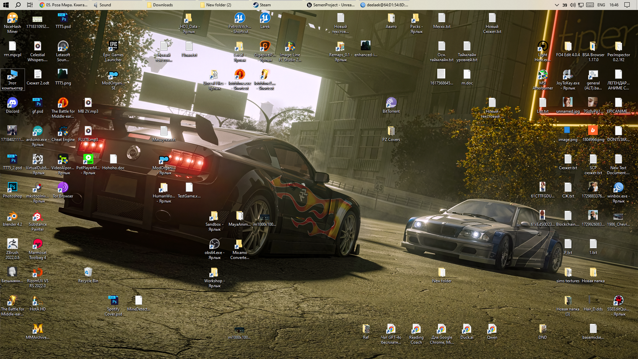Image resolution: width=638 pixels, height=359 pixels.
Task: Select the NiceHash Miner icon
Action: pos(12,19)
